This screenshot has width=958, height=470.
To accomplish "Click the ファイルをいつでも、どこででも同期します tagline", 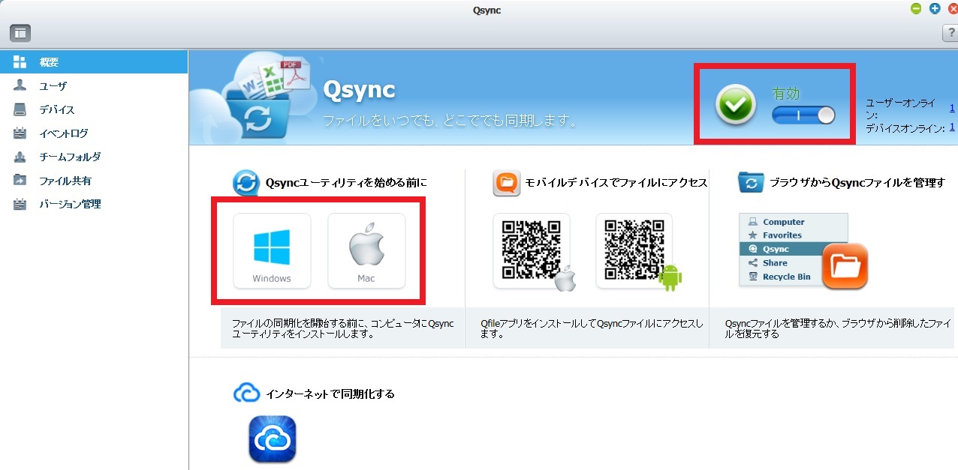I will point(450,120).
